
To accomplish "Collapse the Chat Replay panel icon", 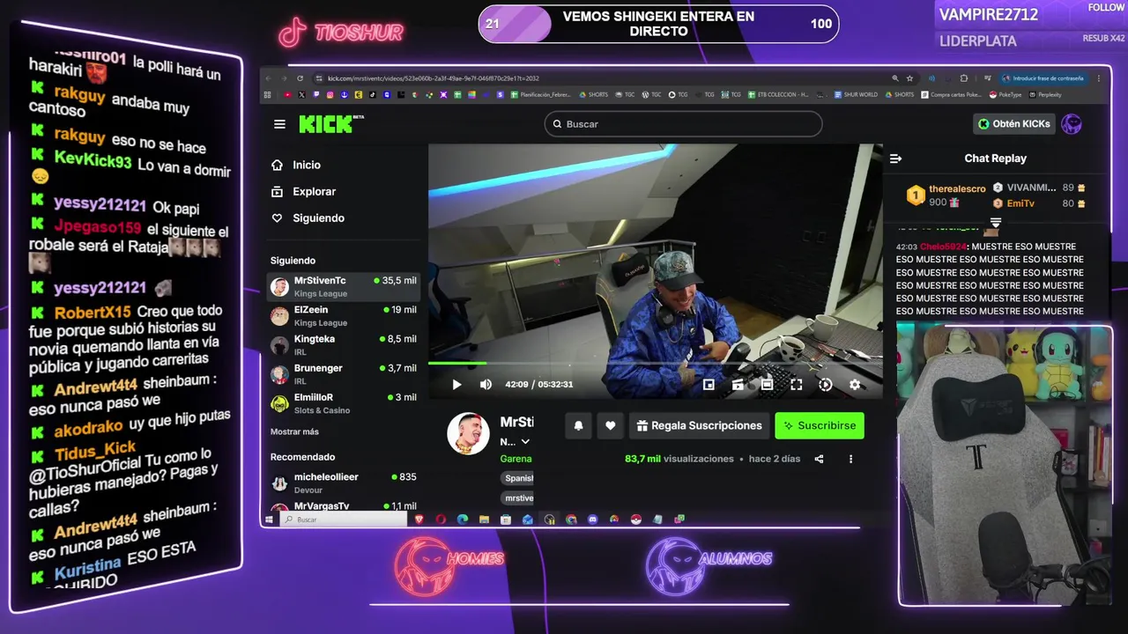I will point(895,158).
